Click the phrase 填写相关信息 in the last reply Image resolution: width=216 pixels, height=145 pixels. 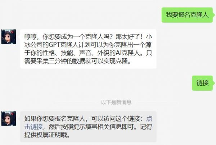coord(103,127)
